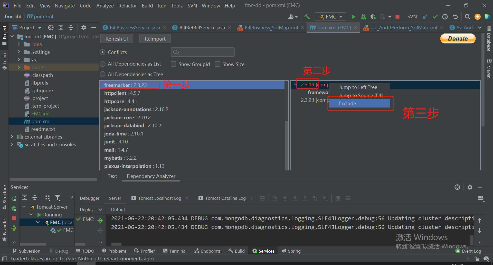Click the SVN Rollback icon
The height and width of the screenshot is (265, 493).
point(455,17)
